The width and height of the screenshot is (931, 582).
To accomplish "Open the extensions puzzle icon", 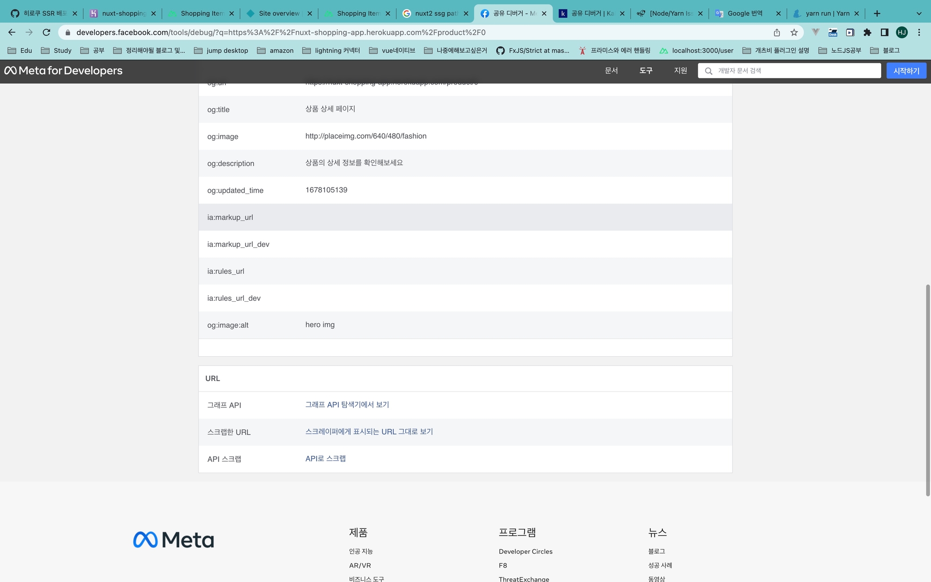I will click(x=867, y=32).
